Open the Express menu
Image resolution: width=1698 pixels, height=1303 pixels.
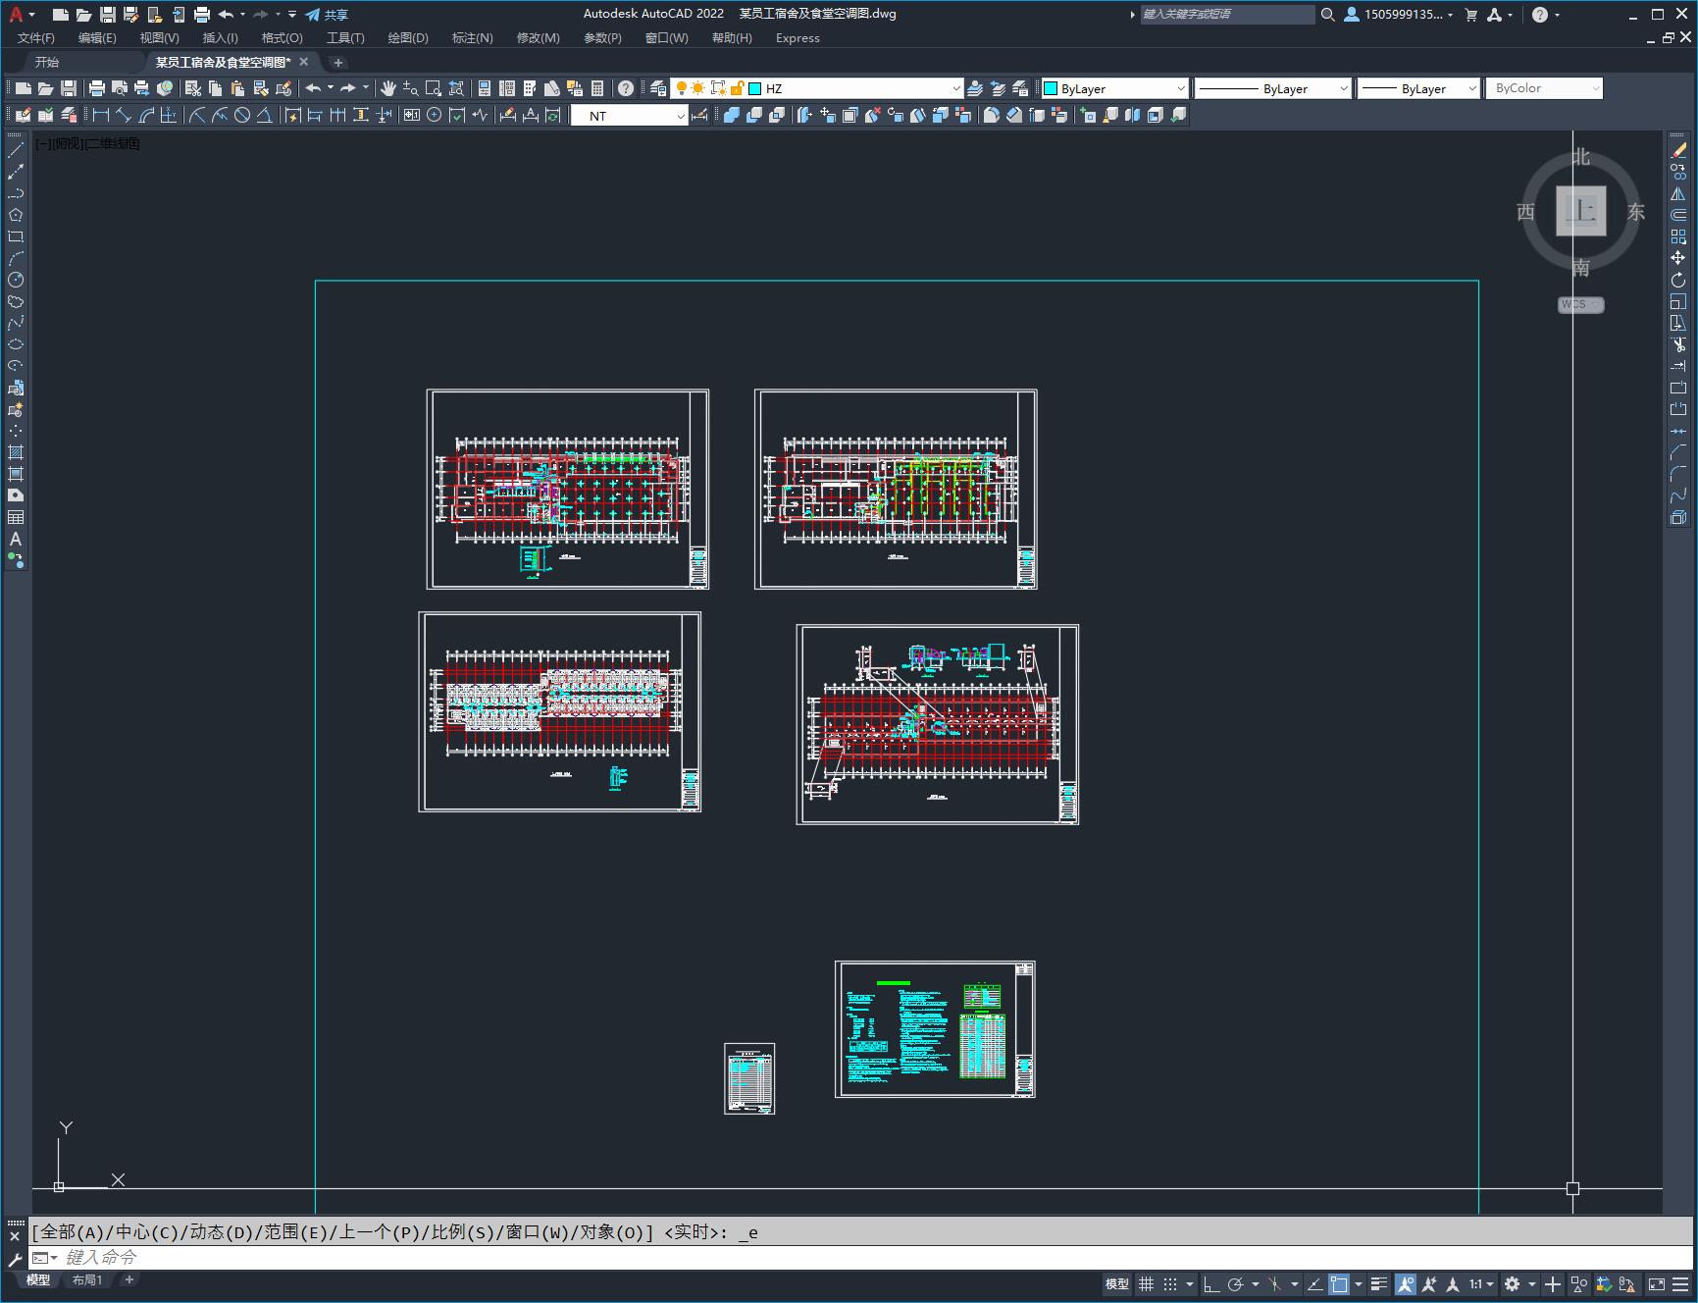[x=798, y=38]
